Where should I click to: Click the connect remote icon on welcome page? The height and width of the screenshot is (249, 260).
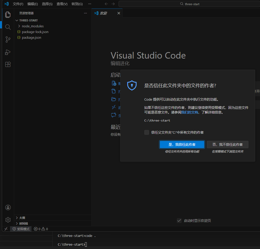[114, 107]
